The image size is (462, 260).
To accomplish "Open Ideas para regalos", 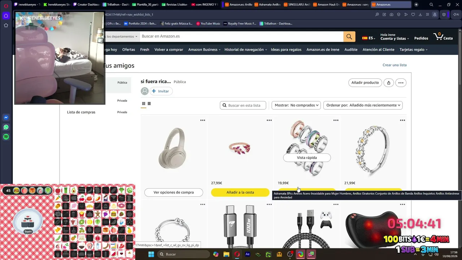I will pyautogui.click(x=286, y=49).
